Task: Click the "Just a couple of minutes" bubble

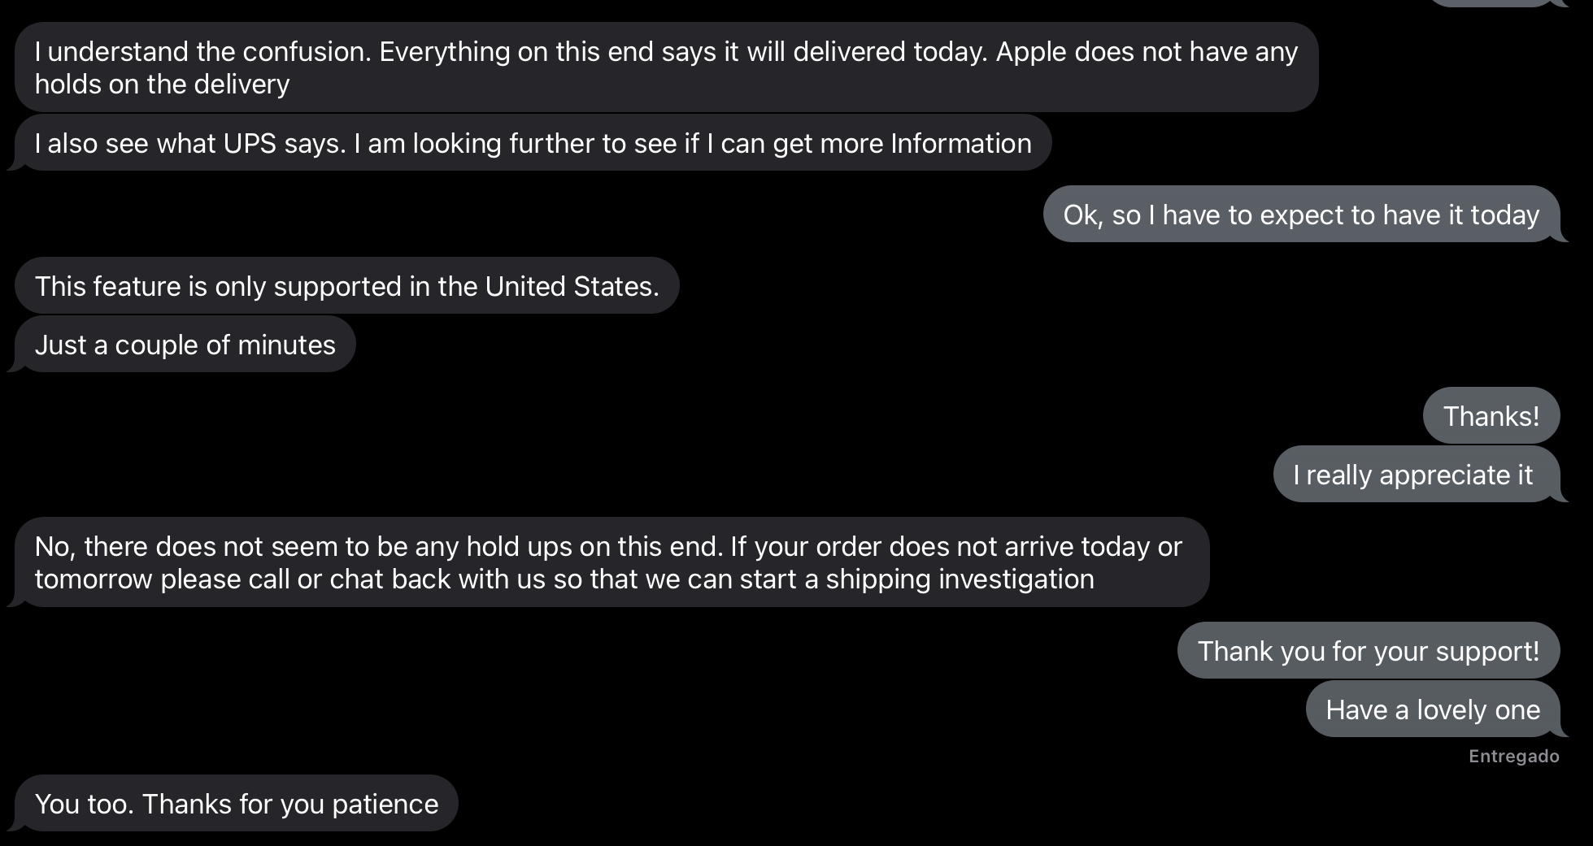Action: point(185,345)
